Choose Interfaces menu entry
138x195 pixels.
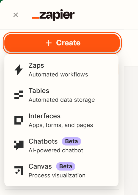tap(61, 120)
